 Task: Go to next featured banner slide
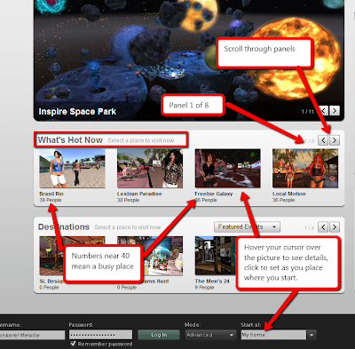tap(335, 111)
